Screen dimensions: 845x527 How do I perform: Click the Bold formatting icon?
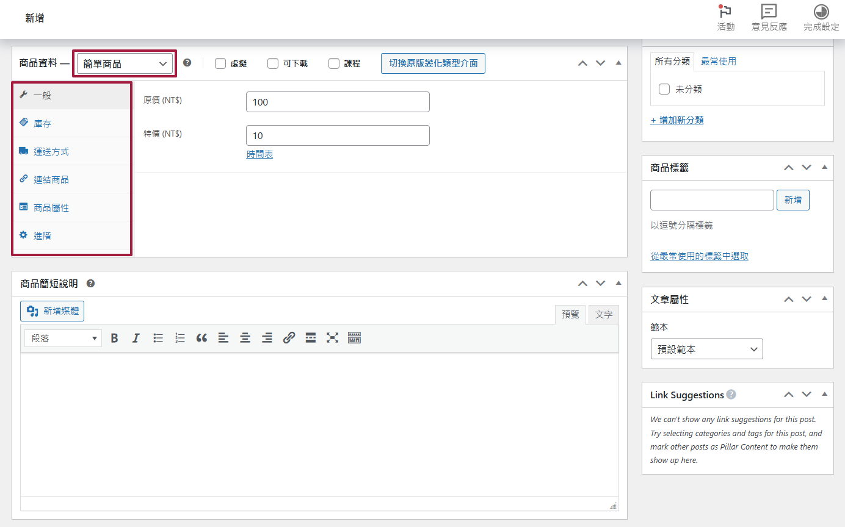[114, 338]
